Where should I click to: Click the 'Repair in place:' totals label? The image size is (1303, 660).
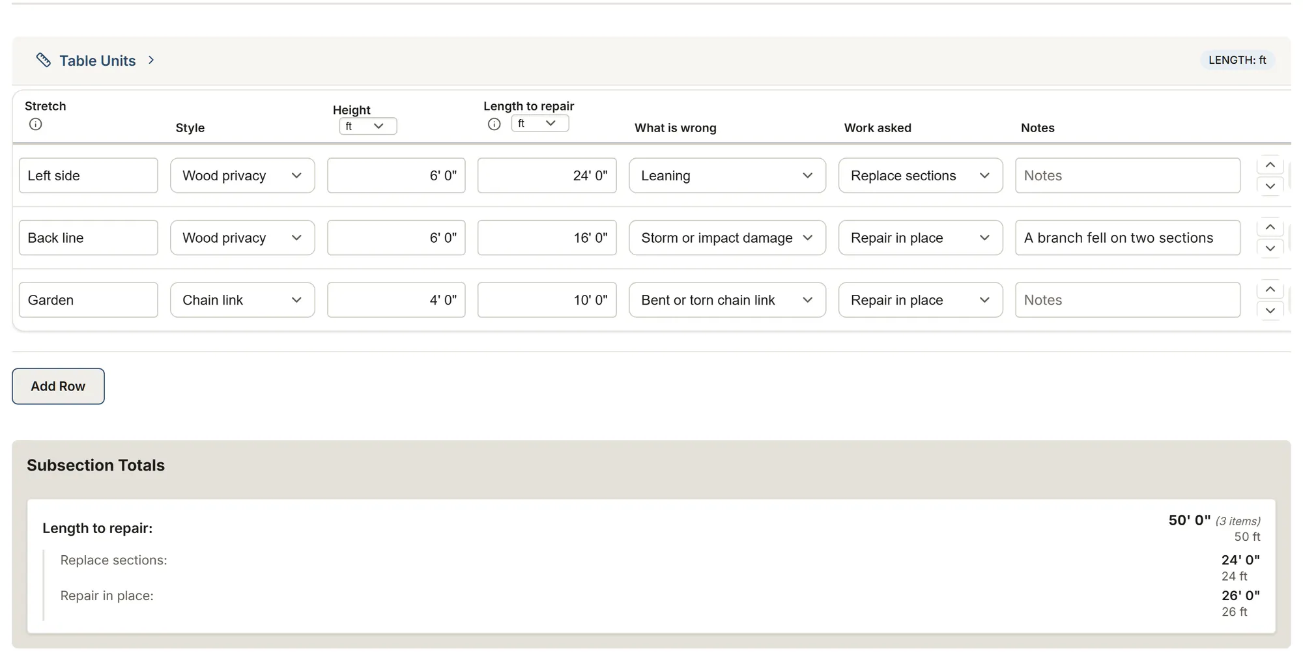[x=107, y=596]
